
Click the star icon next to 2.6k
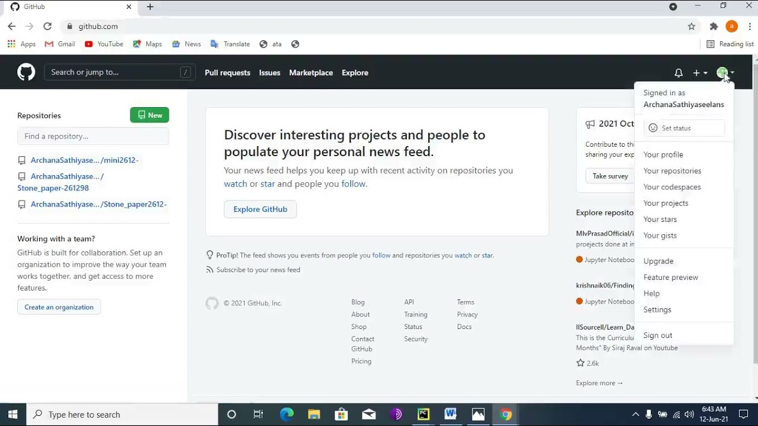click(x=580, y=363)
